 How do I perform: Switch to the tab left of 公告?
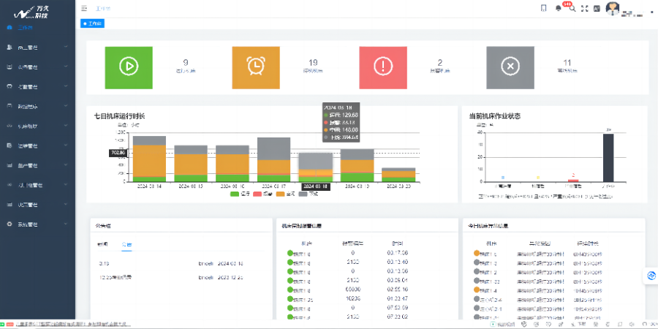point(103,244)
